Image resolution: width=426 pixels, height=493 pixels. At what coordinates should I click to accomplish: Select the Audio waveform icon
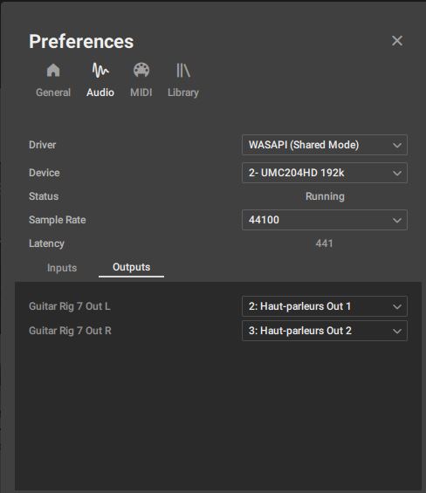point(100,70)
